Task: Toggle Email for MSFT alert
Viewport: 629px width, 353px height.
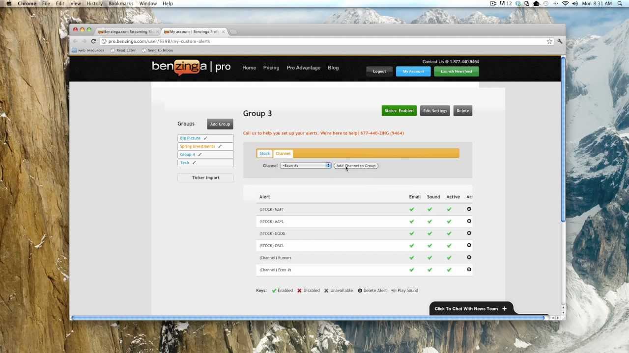Action: pos(412,209)
